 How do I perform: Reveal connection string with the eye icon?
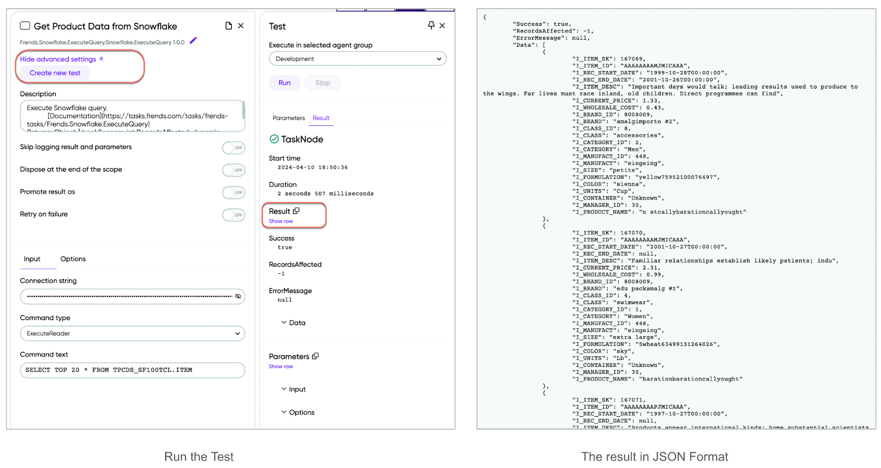[x=238, y=296]
